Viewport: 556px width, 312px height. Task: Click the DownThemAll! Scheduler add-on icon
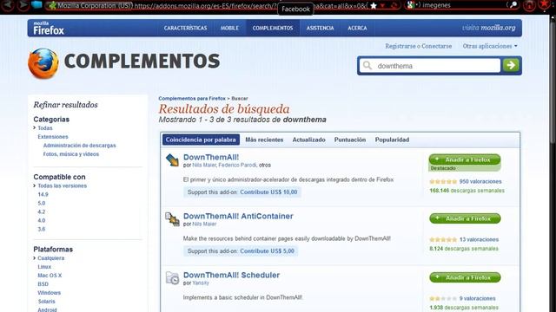coord(172,278)
